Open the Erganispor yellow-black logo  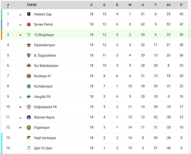coord(29,128)
